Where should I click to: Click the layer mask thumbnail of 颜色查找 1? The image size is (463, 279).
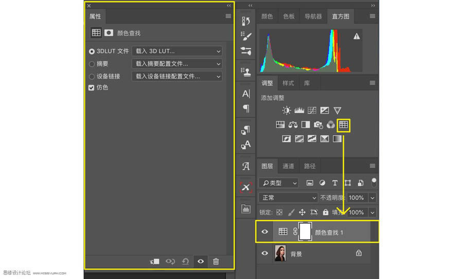point(305,232)
